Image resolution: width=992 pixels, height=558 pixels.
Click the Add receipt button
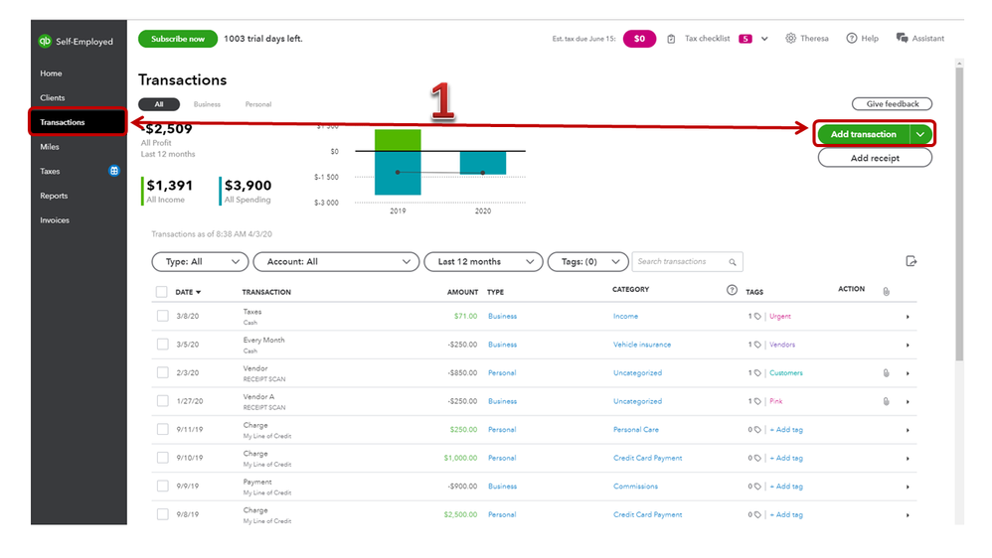pyautogui.click(x=875, y=158)
